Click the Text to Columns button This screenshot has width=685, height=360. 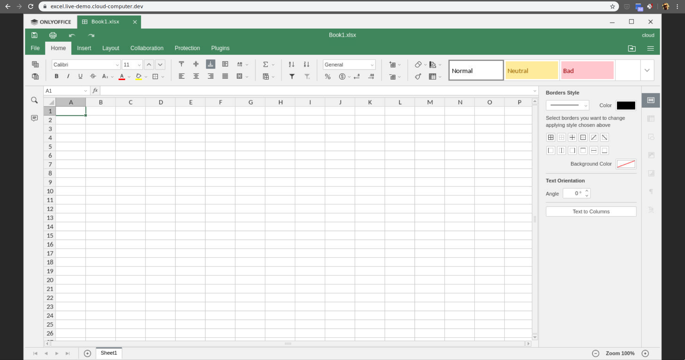[591, 211]
